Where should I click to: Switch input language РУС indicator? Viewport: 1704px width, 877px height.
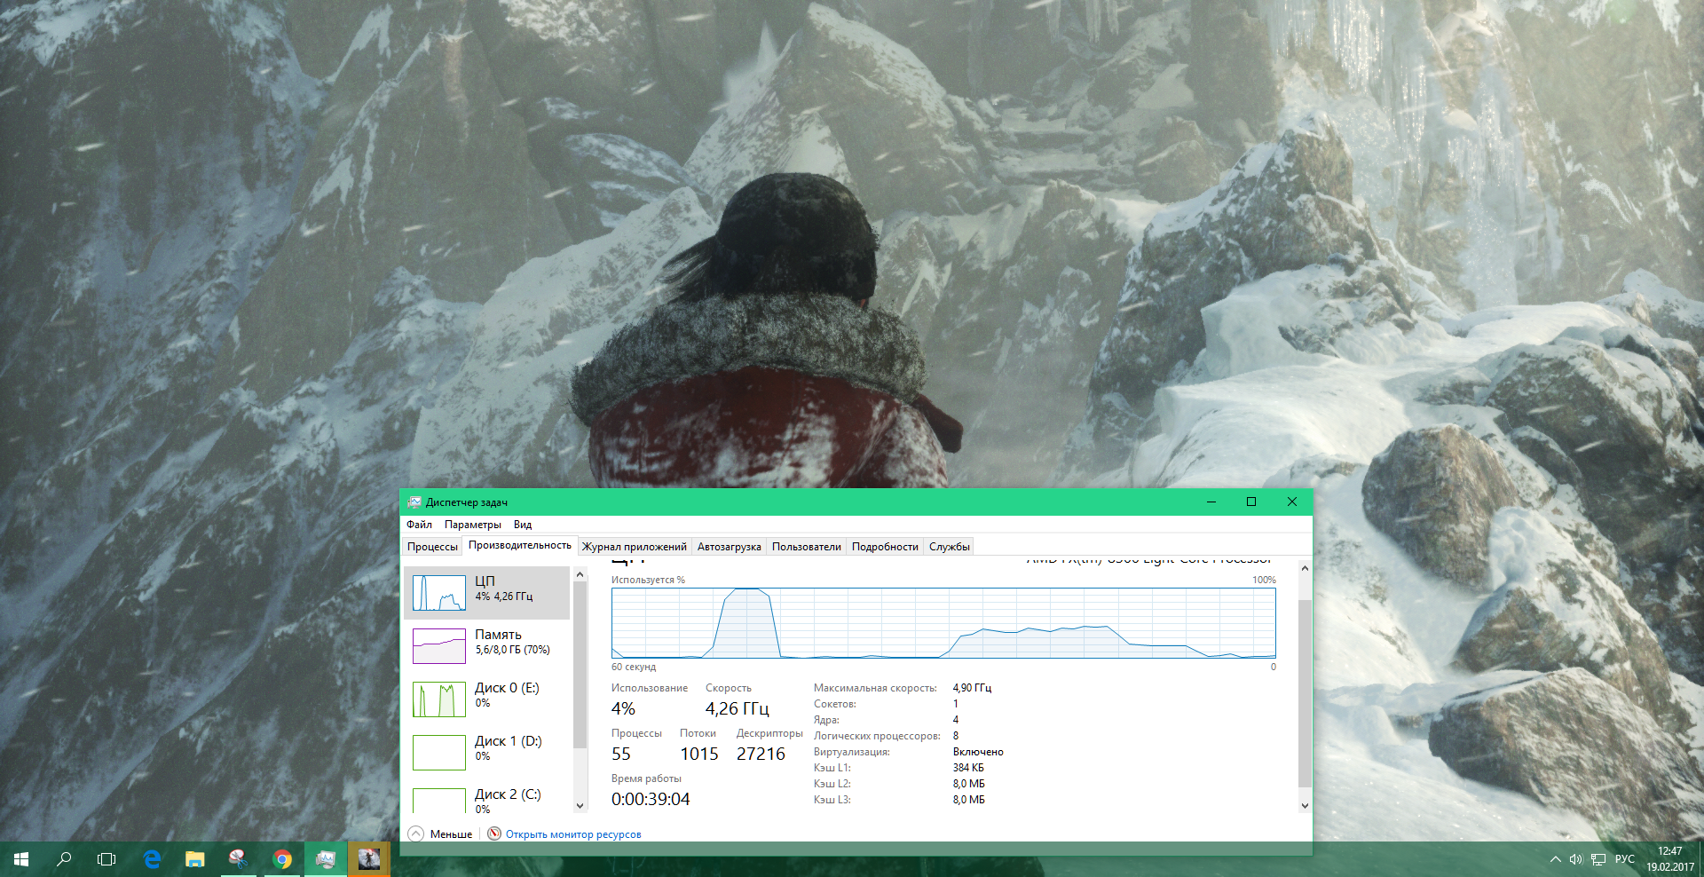(x=1624, y=859)
